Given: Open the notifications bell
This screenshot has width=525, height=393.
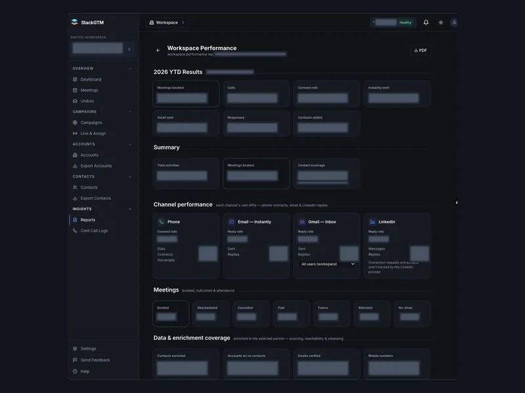Looking at the screenshot, I should point(426,22).
